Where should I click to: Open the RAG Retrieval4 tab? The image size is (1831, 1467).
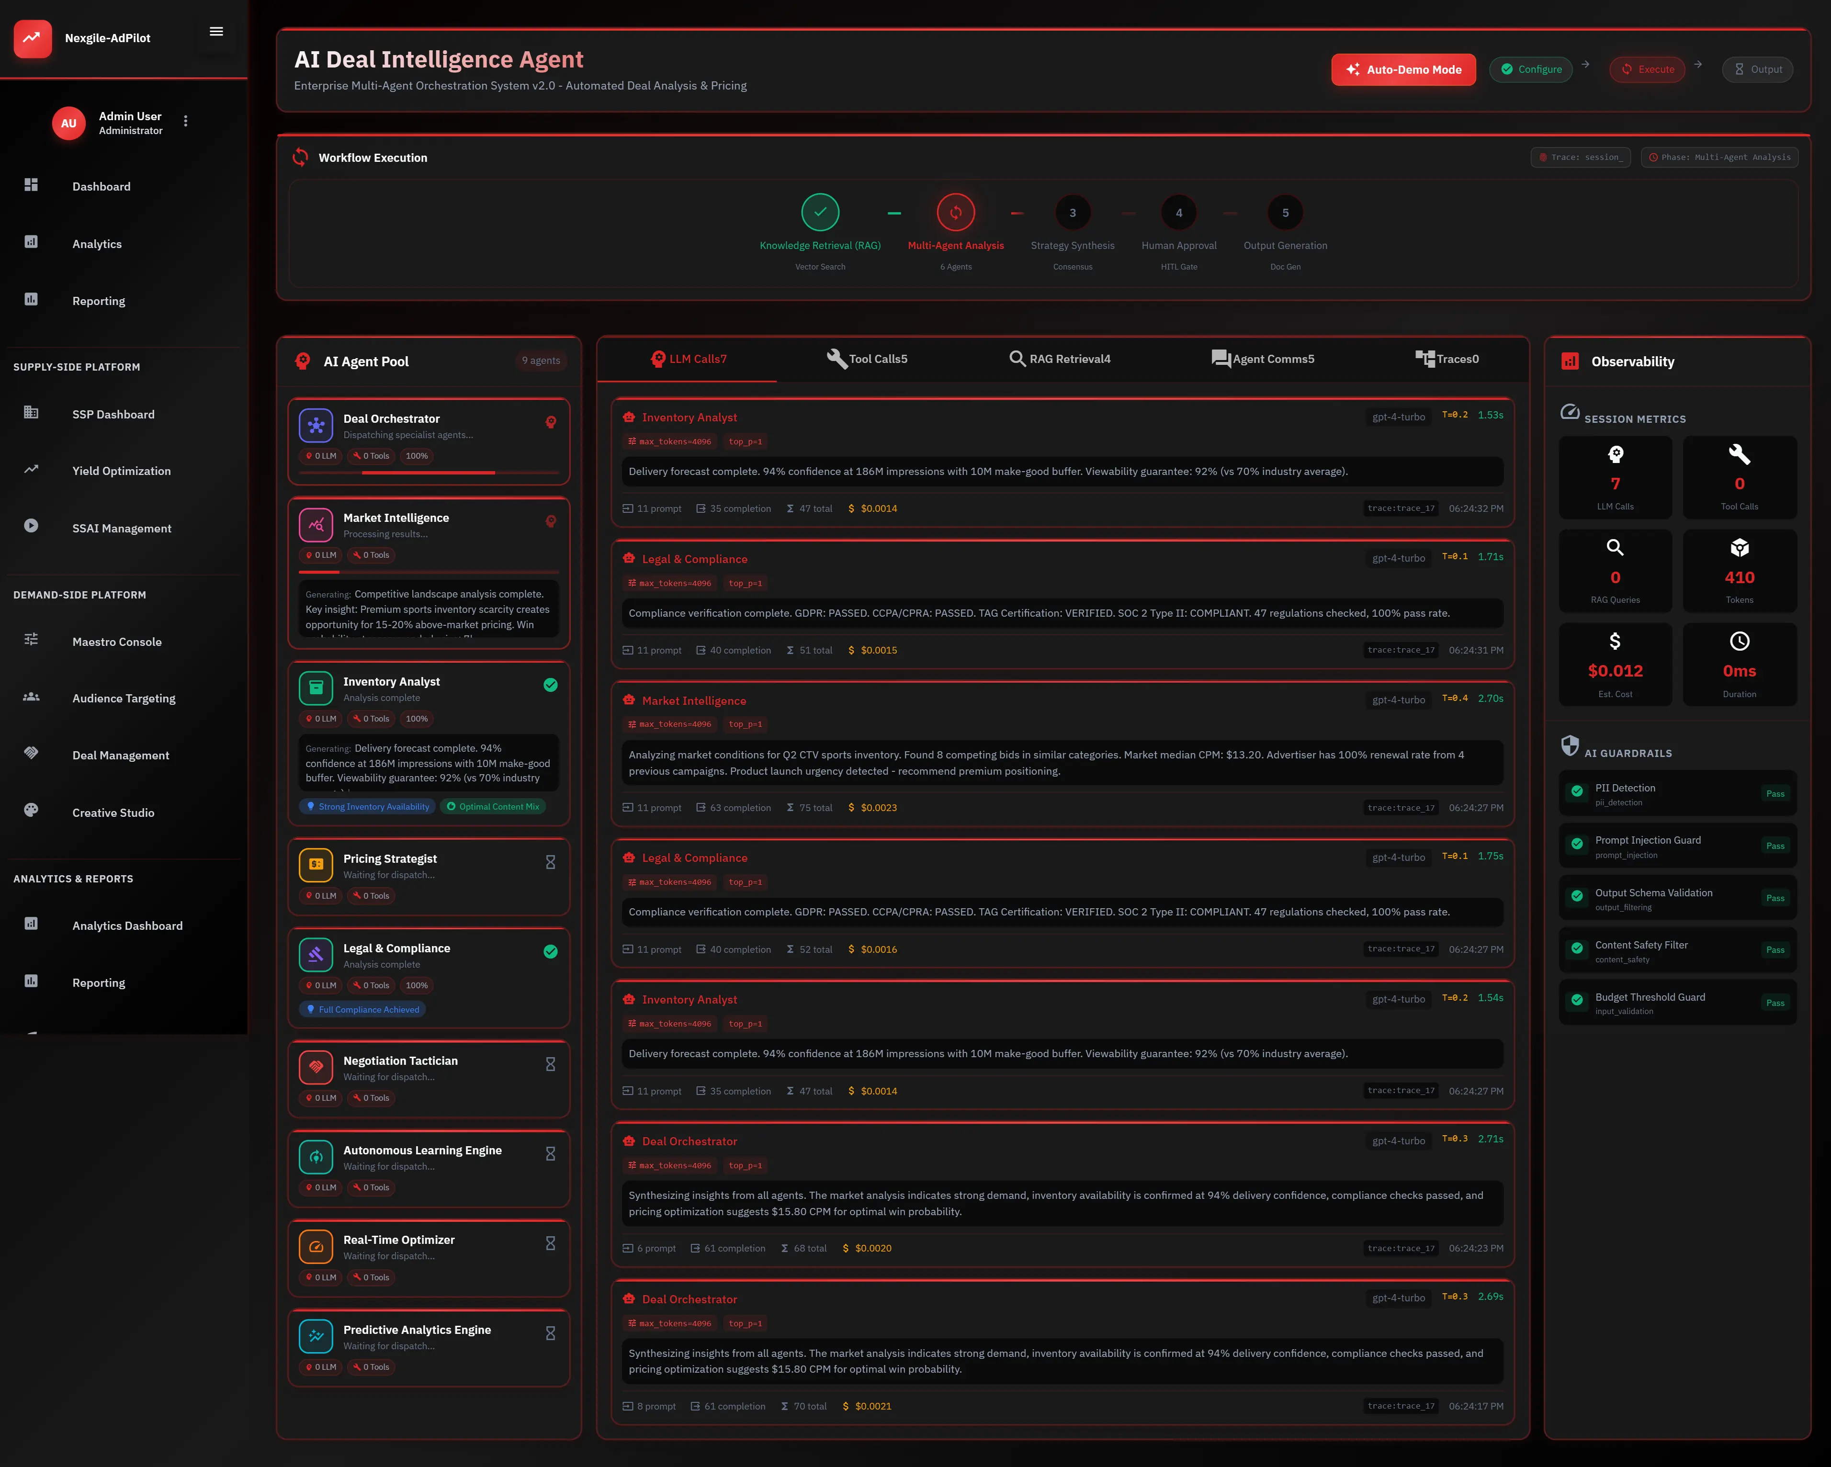(1060, 358)
